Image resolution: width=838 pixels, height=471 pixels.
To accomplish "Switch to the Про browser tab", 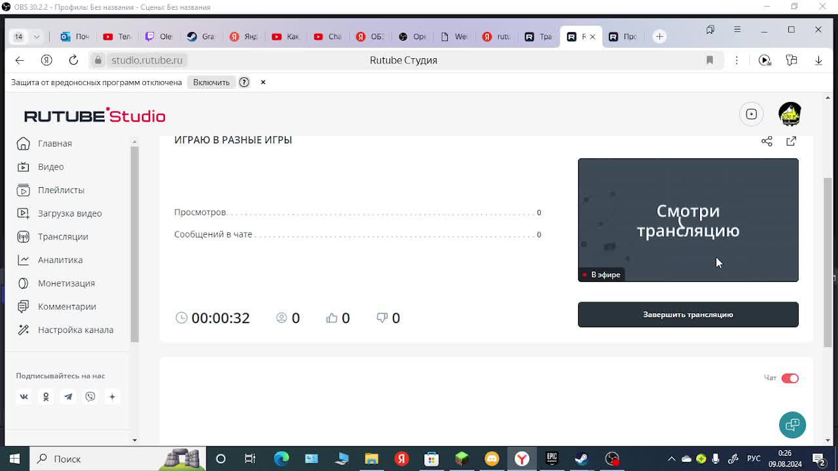I will pos(623,37).
